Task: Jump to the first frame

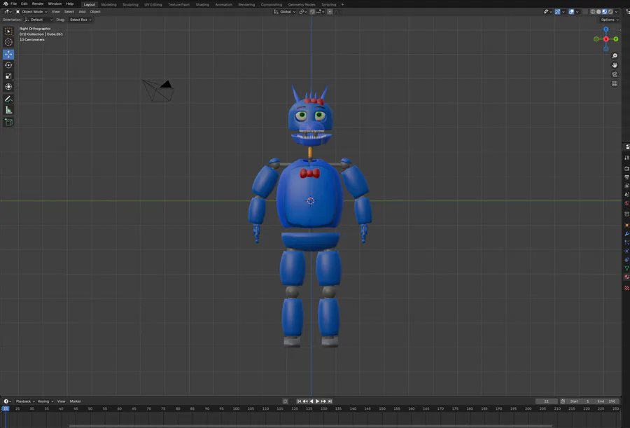Action: [x=299, y=401]
